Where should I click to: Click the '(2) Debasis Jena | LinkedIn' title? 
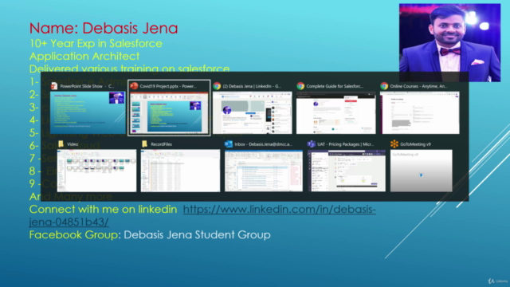[x=252, y=86]
